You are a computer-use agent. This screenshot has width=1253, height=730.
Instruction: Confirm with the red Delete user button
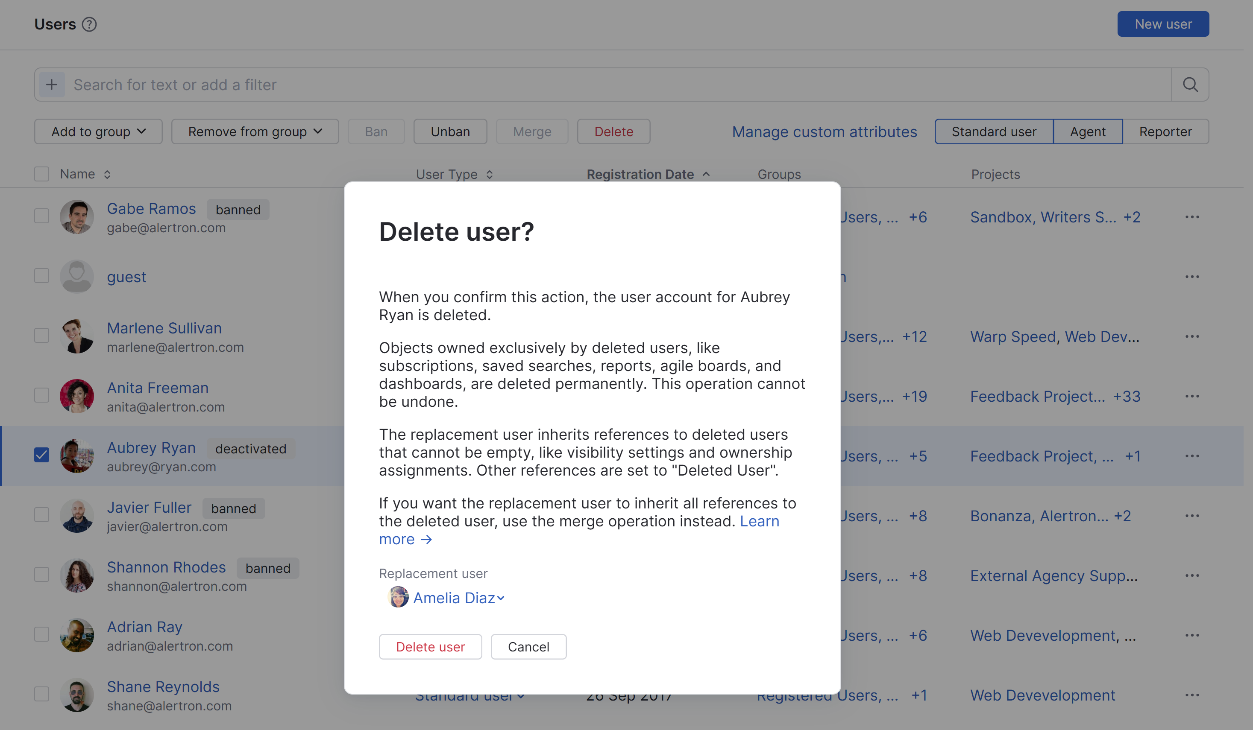point(430,646)
